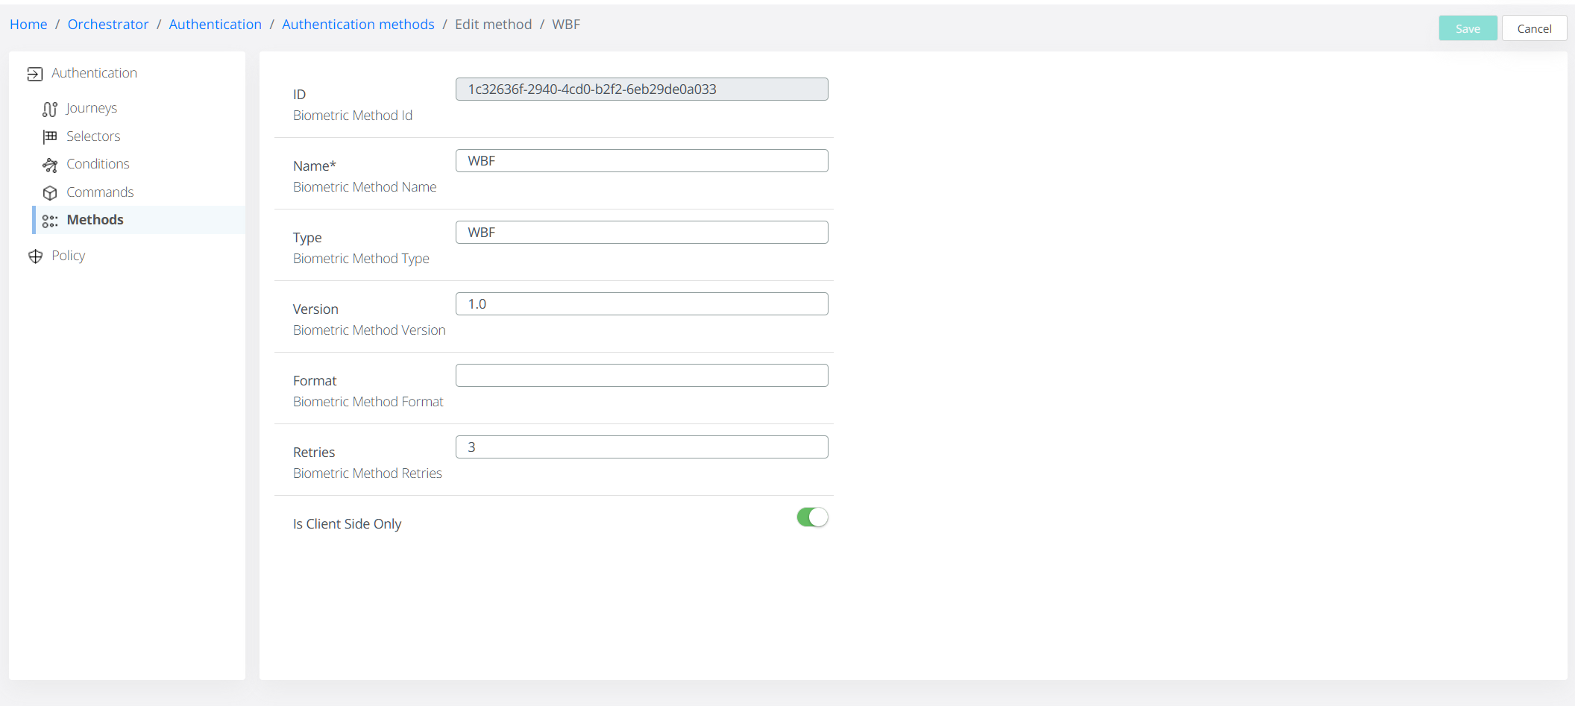Click the empty Format input field

click(x=641, y=376)
